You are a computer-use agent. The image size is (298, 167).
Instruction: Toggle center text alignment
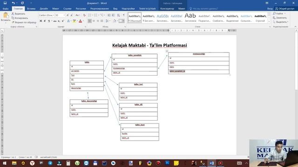click(x=94, y=21)
